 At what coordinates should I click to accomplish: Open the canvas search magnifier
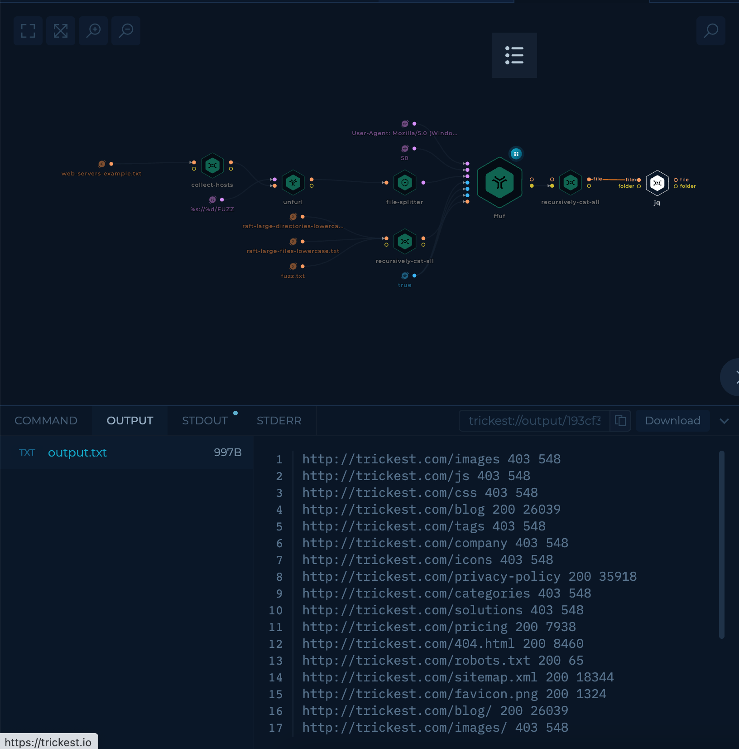point(711,31)
